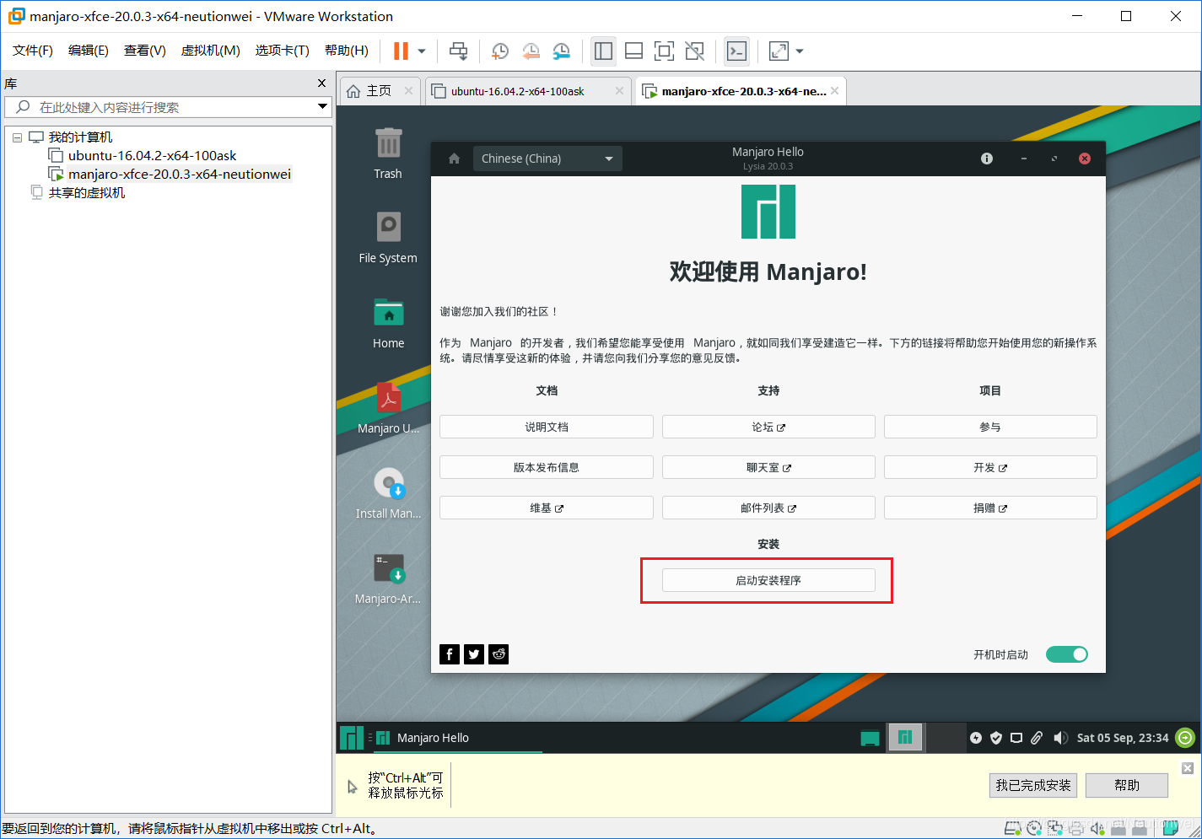Open the 捐赠 external link button

click(990, 508)
